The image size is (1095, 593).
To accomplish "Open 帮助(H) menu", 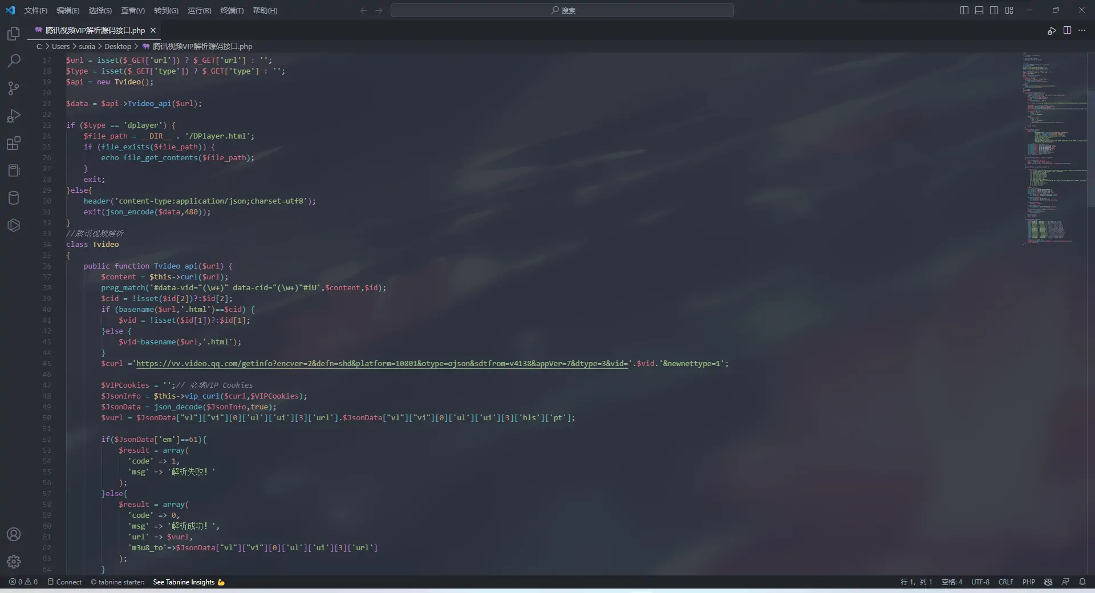I will pyautogui.click(x=265, y=10).
